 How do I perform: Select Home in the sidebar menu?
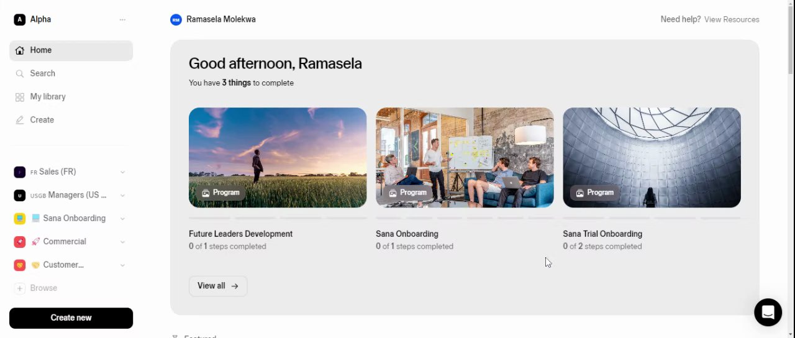pos(41,50)
